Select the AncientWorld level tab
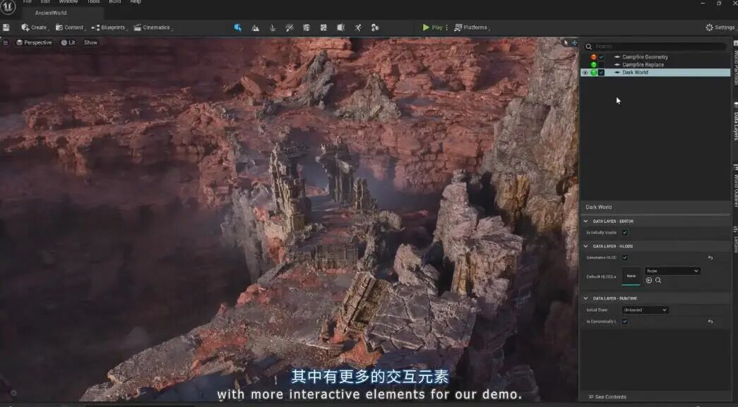Screen dimensions: 738x407 coord(51,13)
